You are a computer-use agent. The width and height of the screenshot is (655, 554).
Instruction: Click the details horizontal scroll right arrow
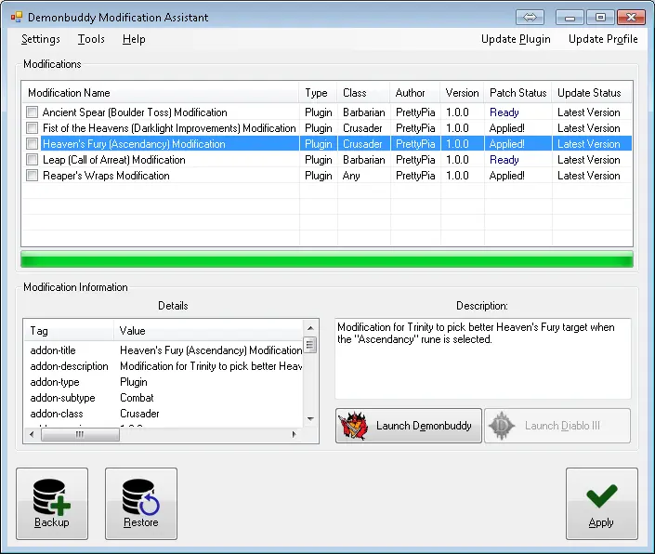(295, 434)
